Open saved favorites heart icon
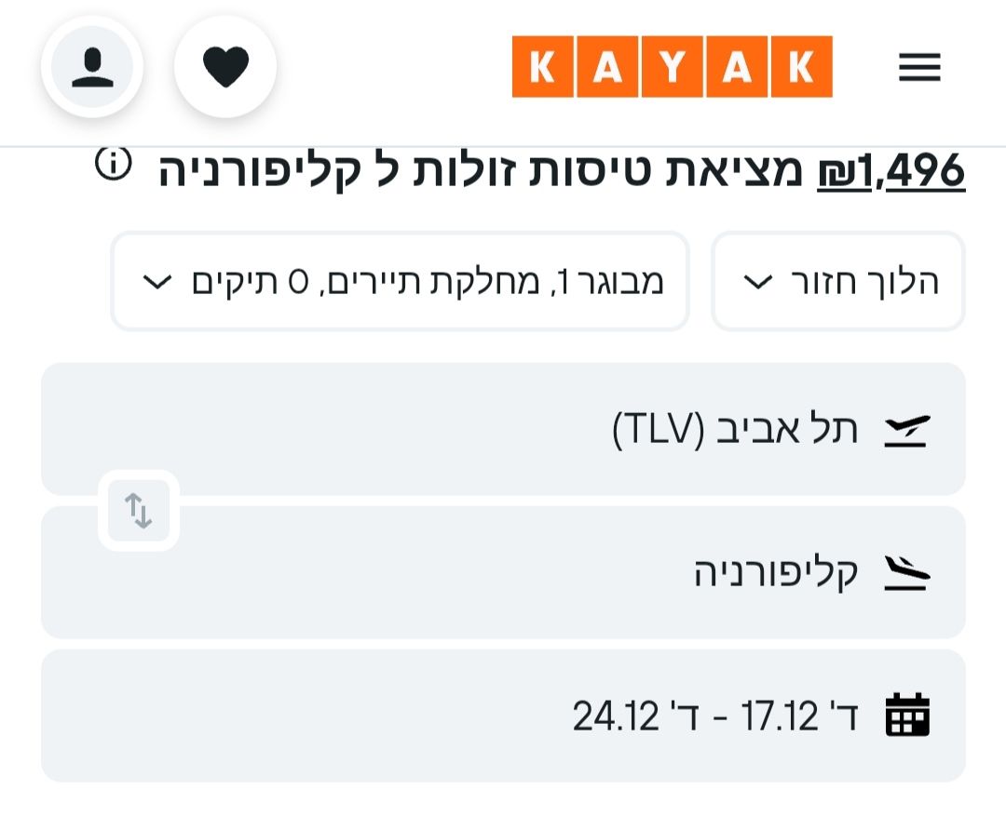 [225, 68]
